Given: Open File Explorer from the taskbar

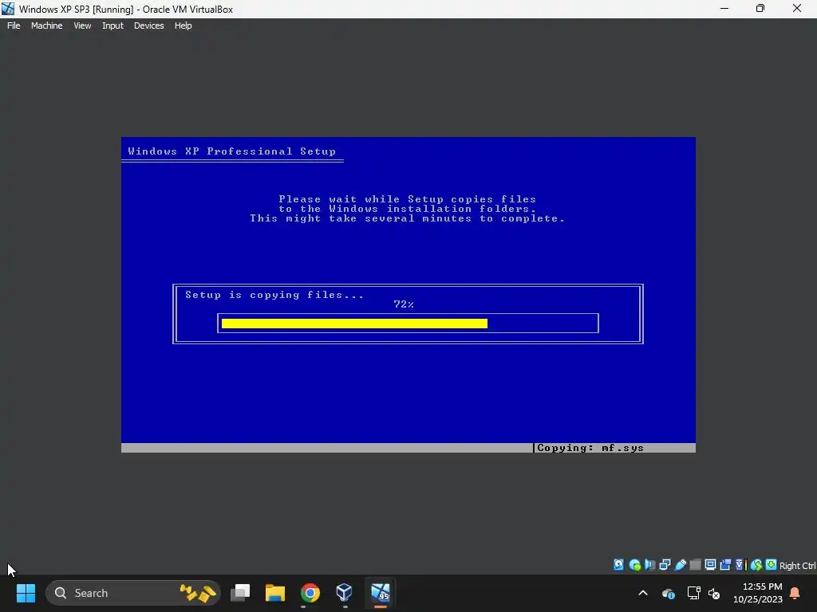Looking at the screenshot, I should [x=275, y=593].
